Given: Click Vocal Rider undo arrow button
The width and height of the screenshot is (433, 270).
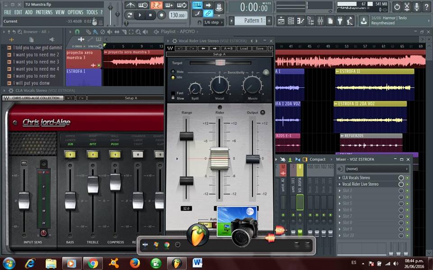Looking at the screenshot, I should click(x=180, y=49).
